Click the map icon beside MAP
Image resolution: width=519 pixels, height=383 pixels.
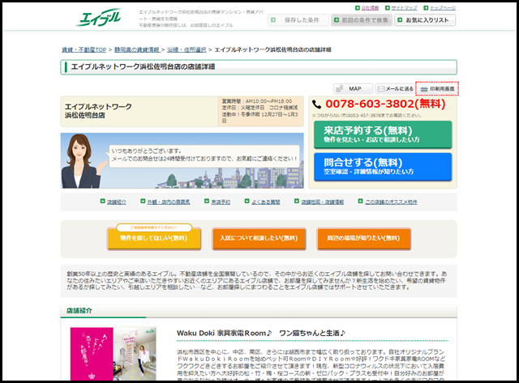coord(340,88)
